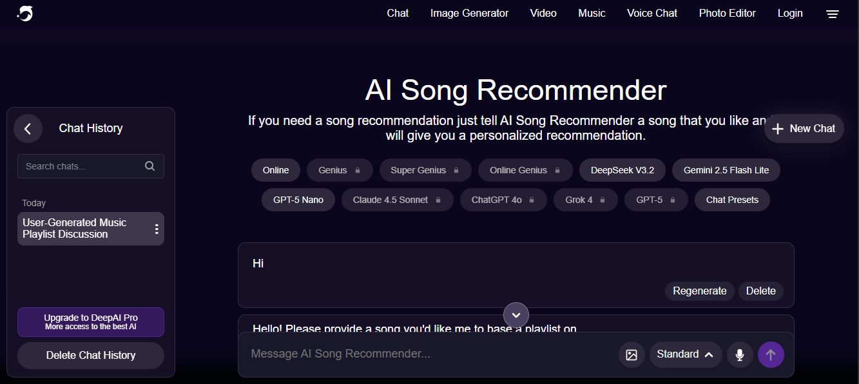Click the search icon in Chat History

click(x=150, y=166)
